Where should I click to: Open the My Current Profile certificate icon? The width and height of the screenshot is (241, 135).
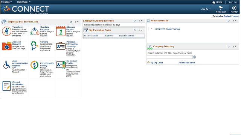(61, 65)
